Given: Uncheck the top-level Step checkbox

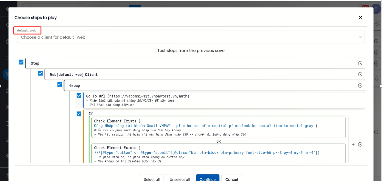Looking at the screenshot, I should (21, 62).
